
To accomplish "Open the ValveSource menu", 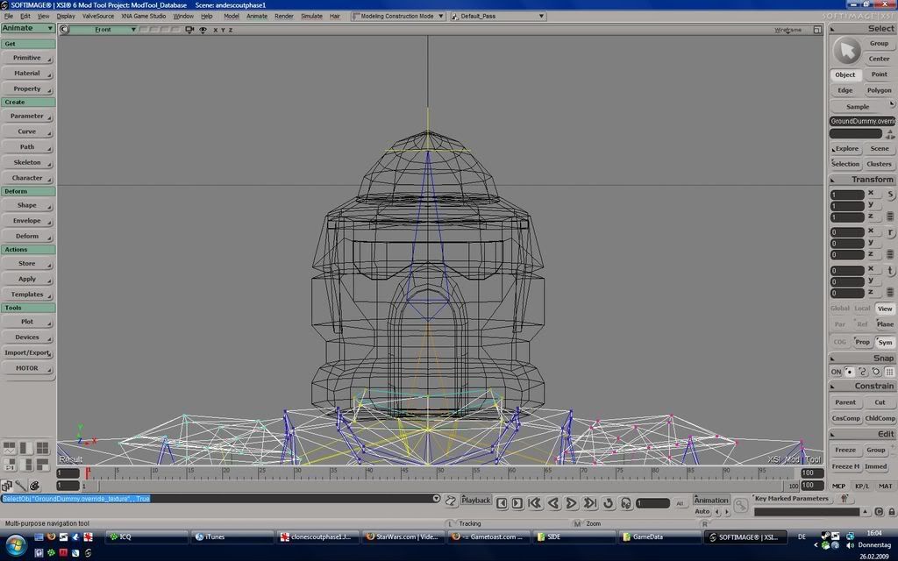I will tap(98, 16).
